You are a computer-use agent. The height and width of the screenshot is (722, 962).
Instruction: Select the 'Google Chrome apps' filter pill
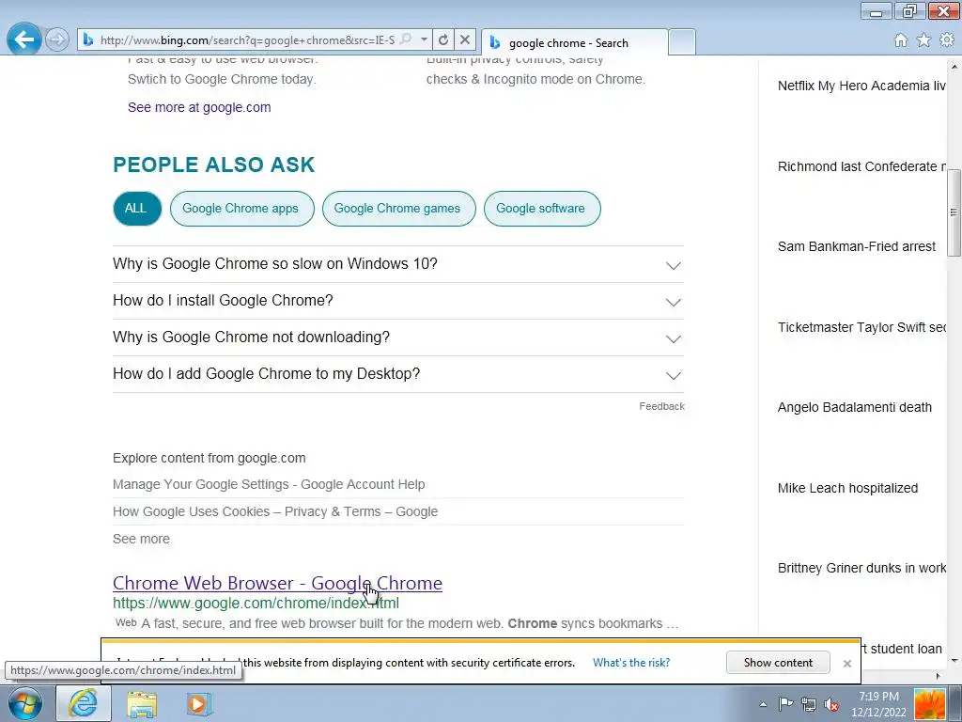tap(241, 208)
